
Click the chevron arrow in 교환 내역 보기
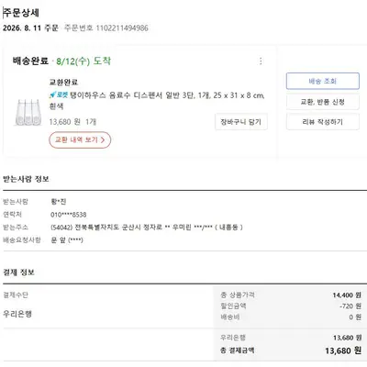pyautogui.click(x=103, y=140)
